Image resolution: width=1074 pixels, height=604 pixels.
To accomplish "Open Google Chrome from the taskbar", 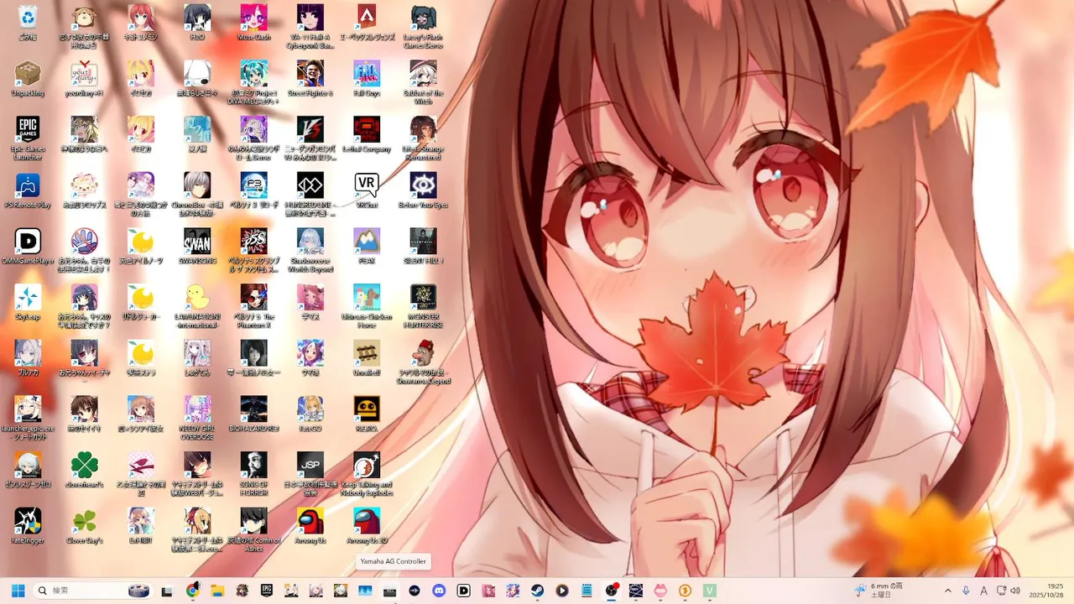I will [x=192, y=591].
